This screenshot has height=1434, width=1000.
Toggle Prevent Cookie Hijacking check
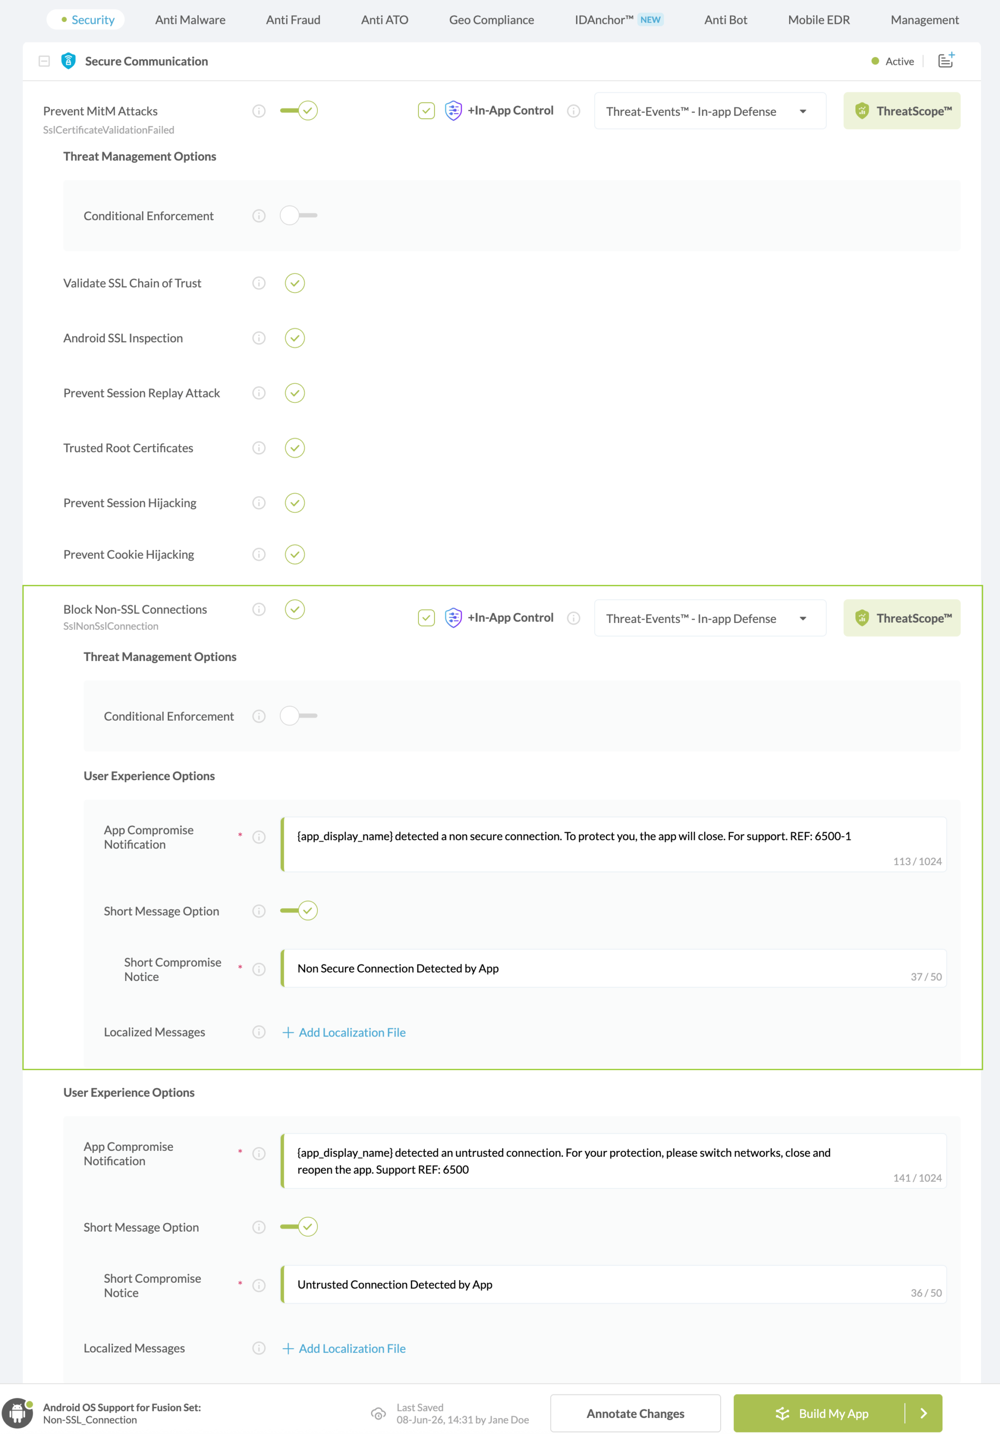295,555
